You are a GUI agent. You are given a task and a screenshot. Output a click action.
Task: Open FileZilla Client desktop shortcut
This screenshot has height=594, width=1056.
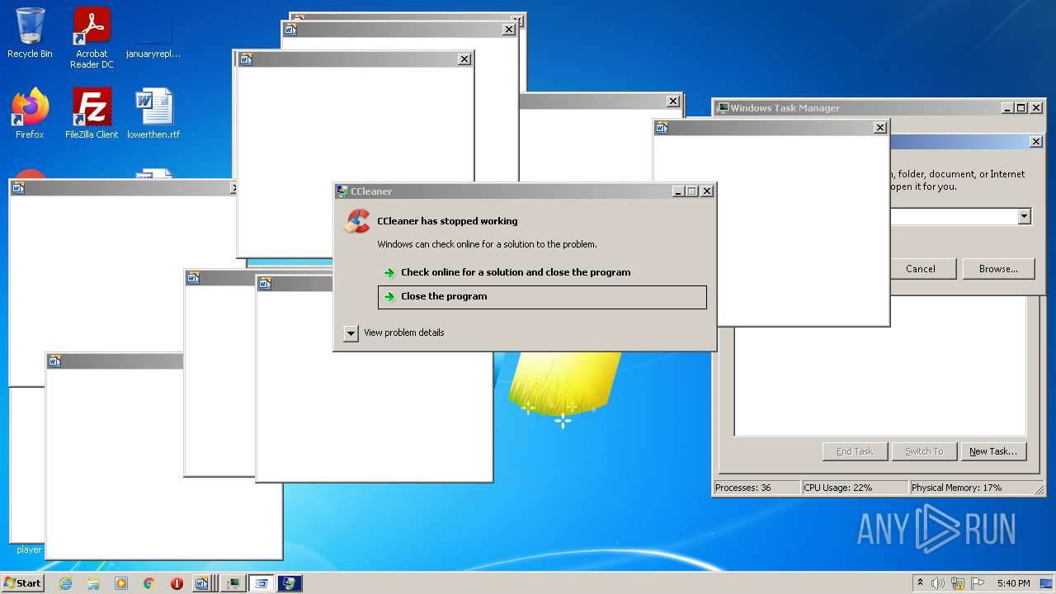pyautogui.click(x=92, y=113)
